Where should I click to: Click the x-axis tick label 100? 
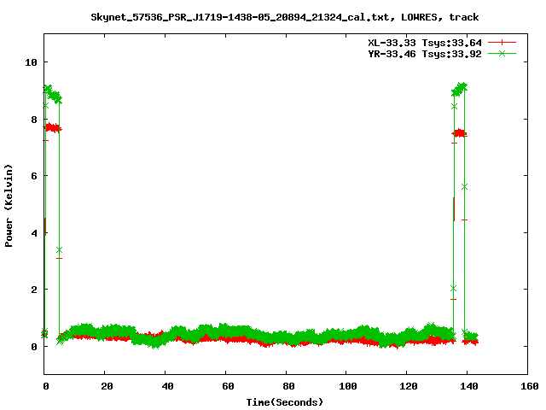click(x=347, y=386)
